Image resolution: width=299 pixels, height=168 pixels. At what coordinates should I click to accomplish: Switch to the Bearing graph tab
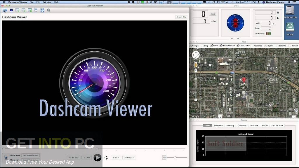tap(230, 125)
